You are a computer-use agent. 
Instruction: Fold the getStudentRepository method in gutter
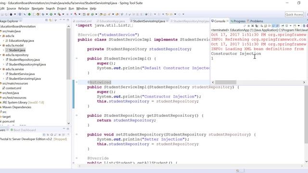point(77,115)
